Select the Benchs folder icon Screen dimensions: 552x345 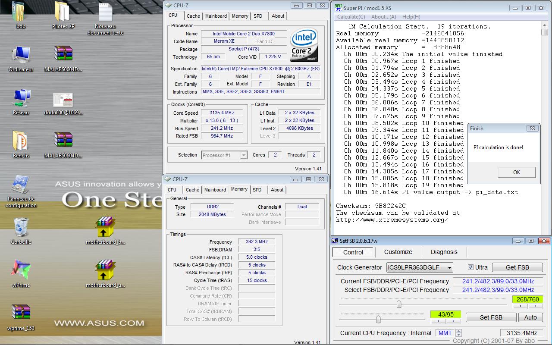click(x=21, y=141)
